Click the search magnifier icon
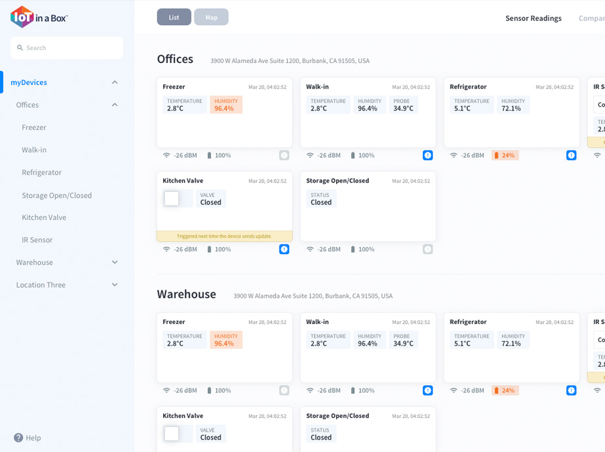605x452 pixels. (20, 48)
